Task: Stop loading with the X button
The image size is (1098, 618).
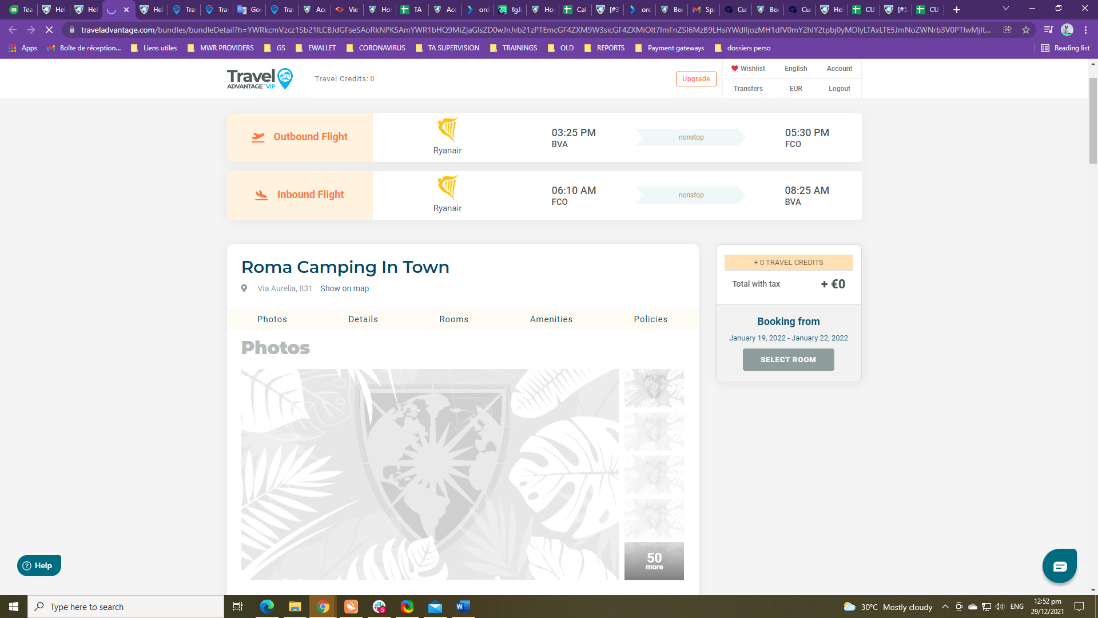Action: (x=49, y=30)
